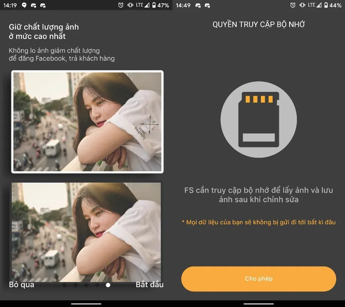Tap 'Bắt đầu' to begin

click(149, 285)
